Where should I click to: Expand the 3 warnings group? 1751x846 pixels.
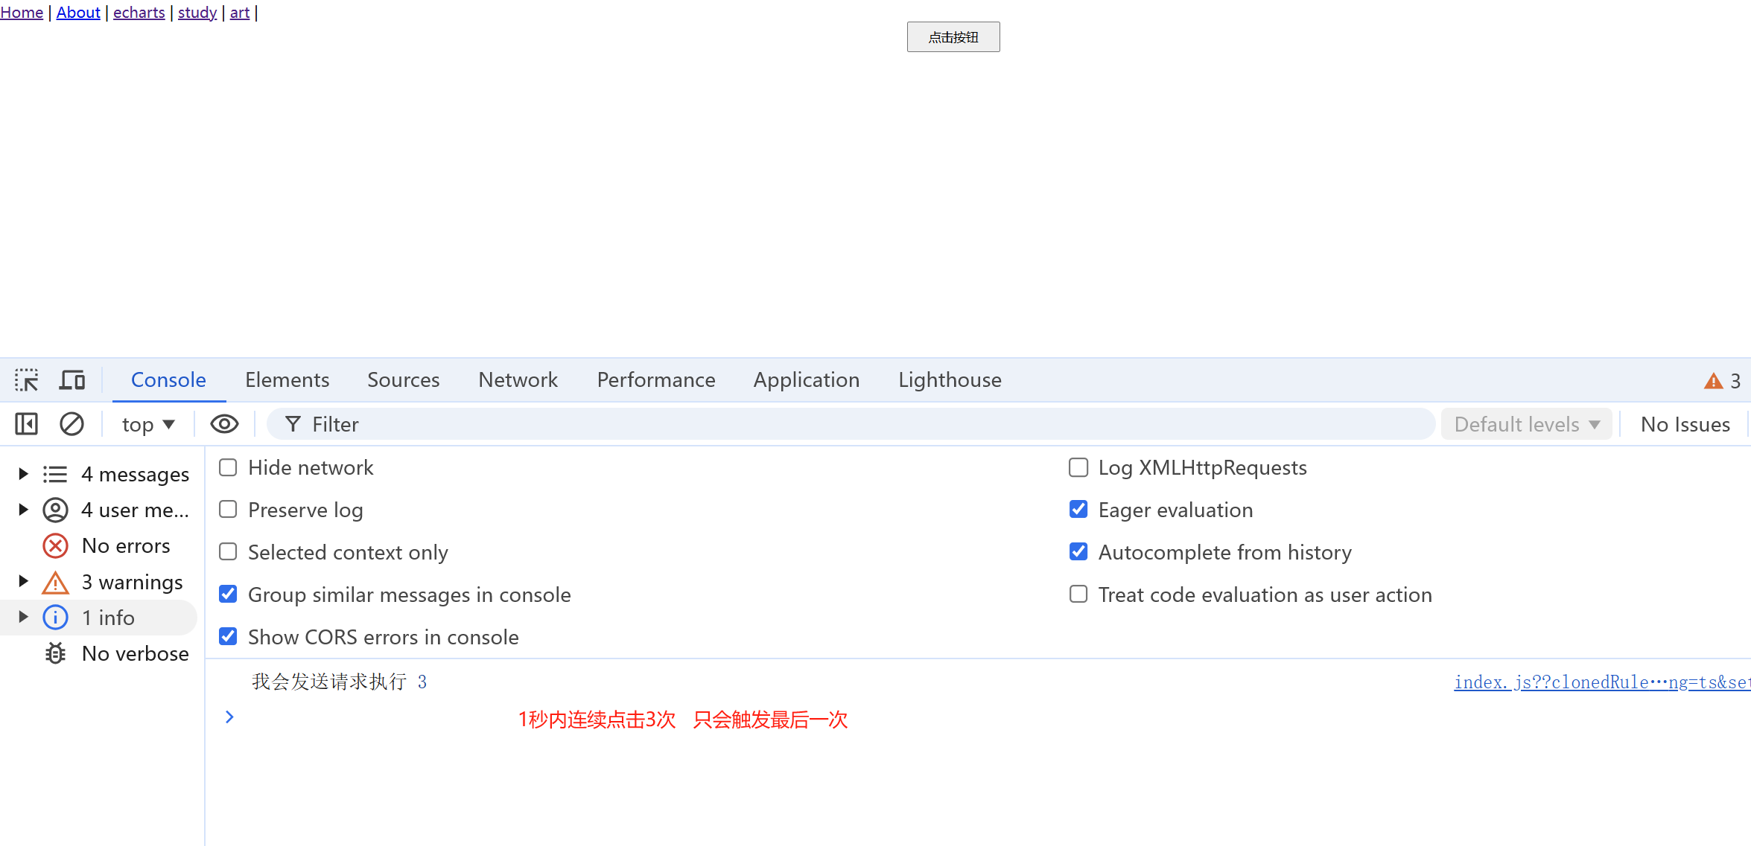[x=23, y=581]
